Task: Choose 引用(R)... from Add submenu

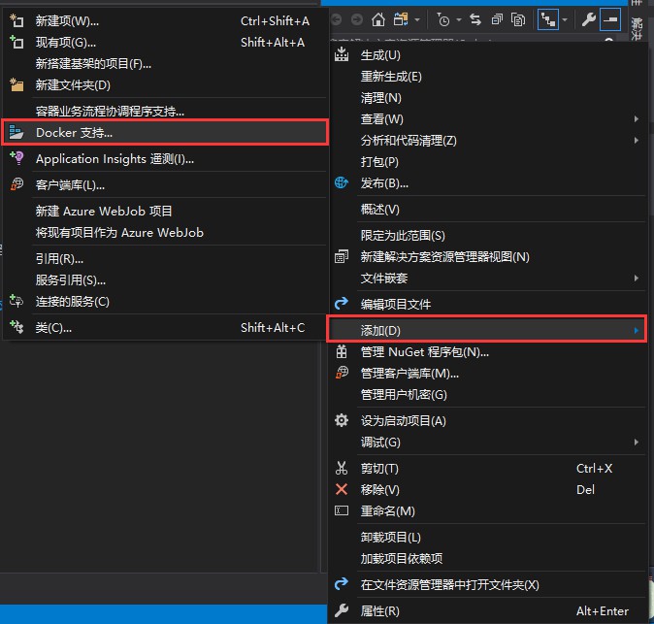Action: 165,259
